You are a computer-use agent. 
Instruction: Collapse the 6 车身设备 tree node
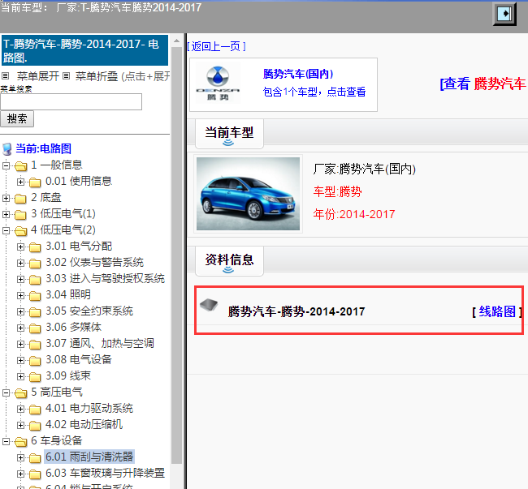pyautogui.click(x=6, y=441)
